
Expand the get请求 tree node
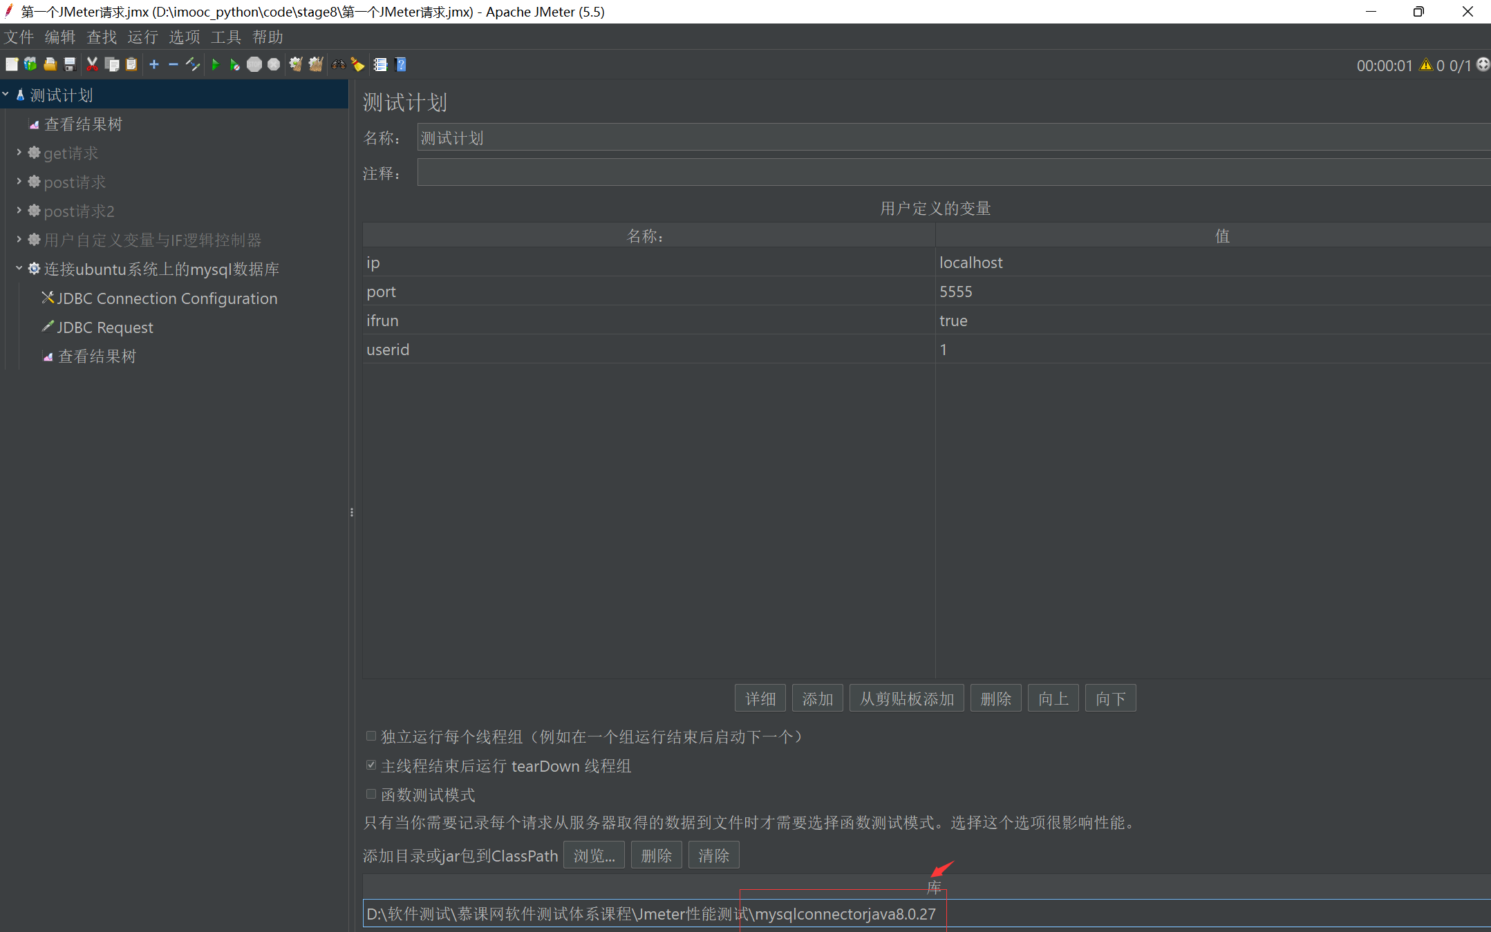pyautogui.click(x=19, y=152)
